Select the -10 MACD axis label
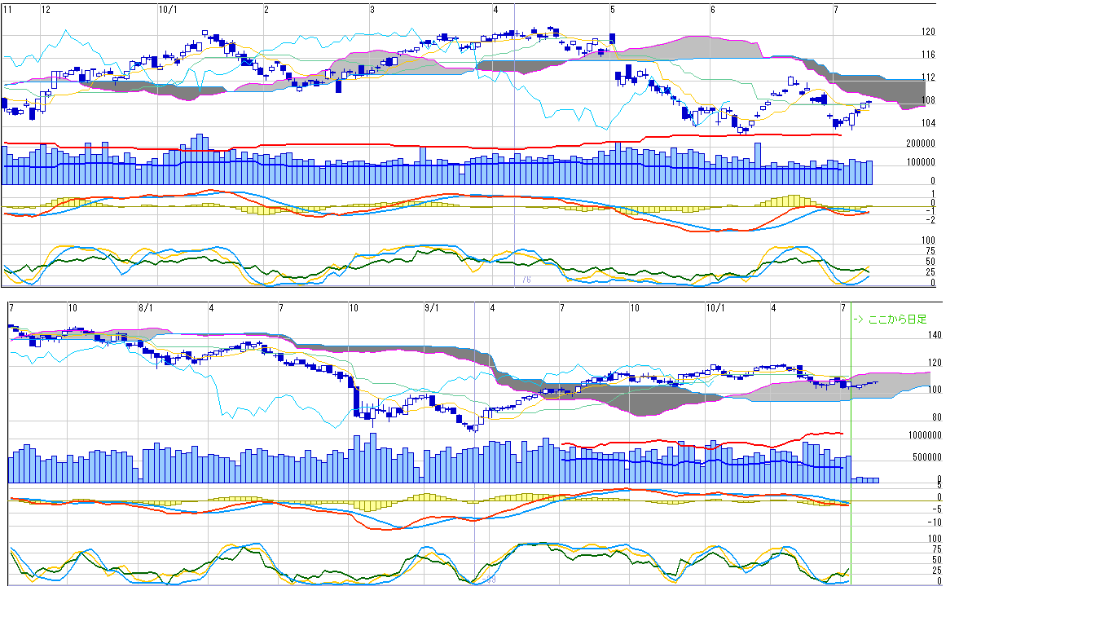This screenshot has width=1113, height=626. click(935, 522)
